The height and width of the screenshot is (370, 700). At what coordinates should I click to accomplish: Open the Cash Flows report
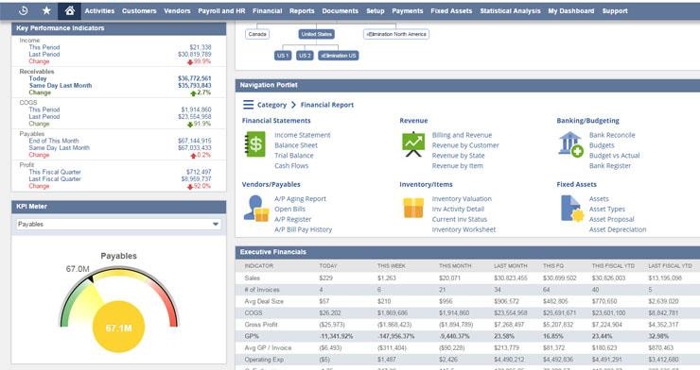point(291,165)
